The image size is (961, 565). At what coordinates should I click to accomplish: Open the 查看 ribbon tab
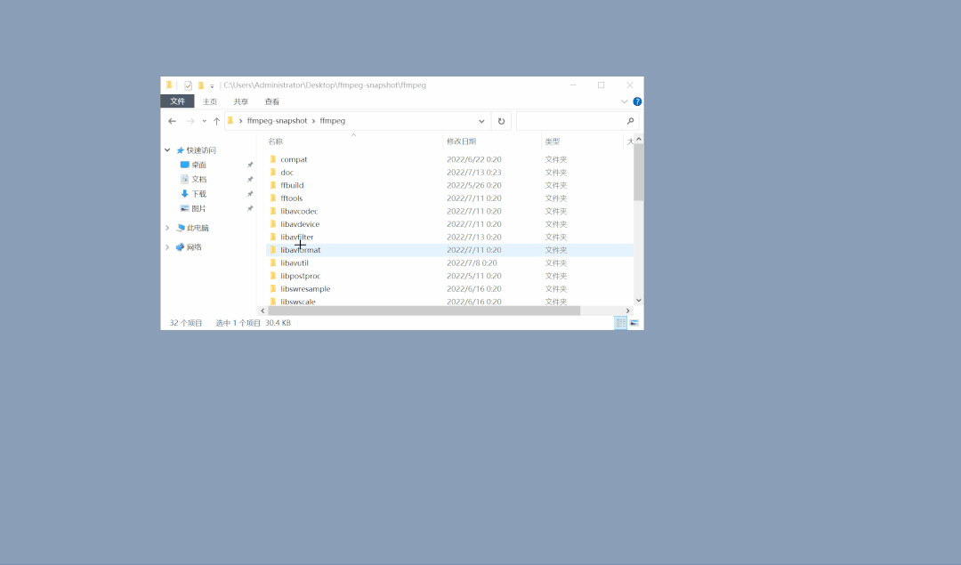272,101
